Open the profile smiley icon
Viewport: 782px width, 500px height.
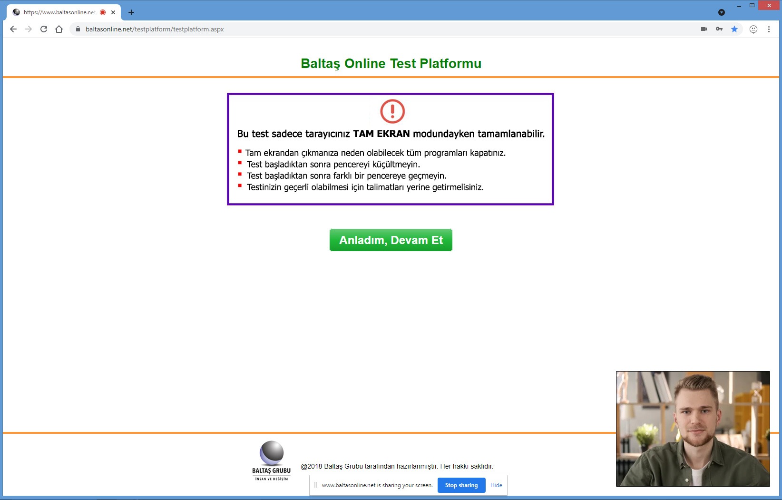click(753, 29)
